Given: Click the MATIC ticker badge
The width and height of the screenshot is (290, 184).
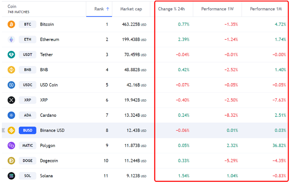Looking at the screenshot, I should (28, 145).
